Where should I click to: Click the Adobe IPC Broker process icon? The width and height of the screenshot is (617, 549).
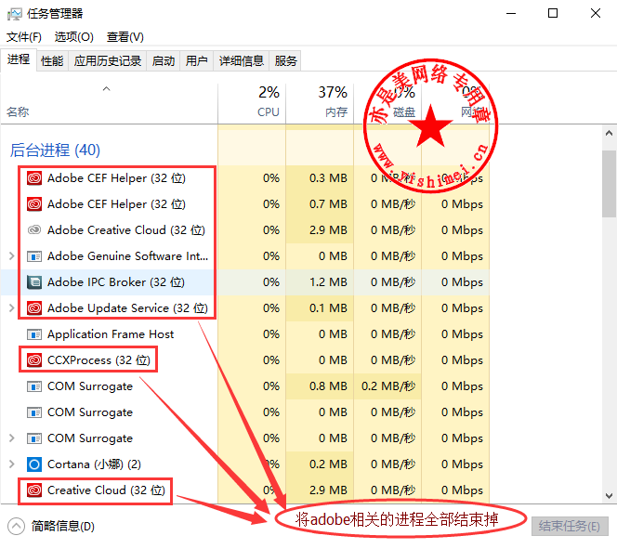coord(34,282)
